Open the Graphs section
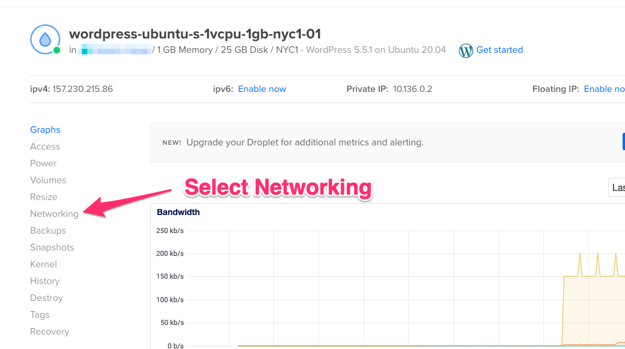625x349 pixels. click(x=45, y=130)
